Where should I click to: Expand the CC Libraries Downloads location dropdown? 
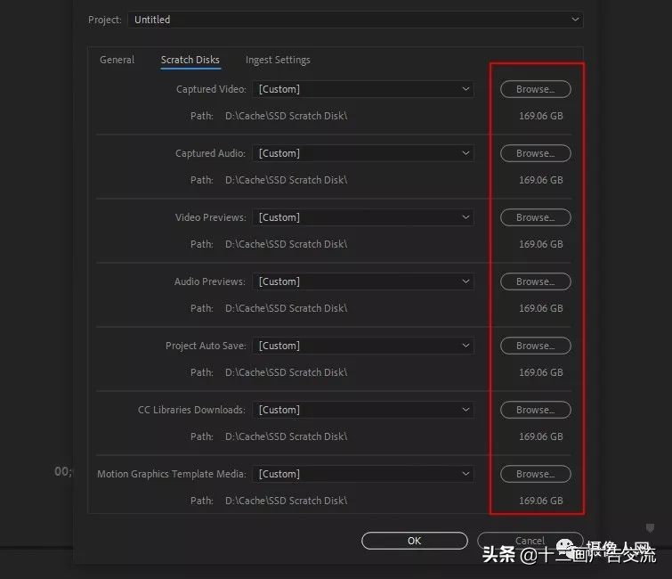pos(363,410)
